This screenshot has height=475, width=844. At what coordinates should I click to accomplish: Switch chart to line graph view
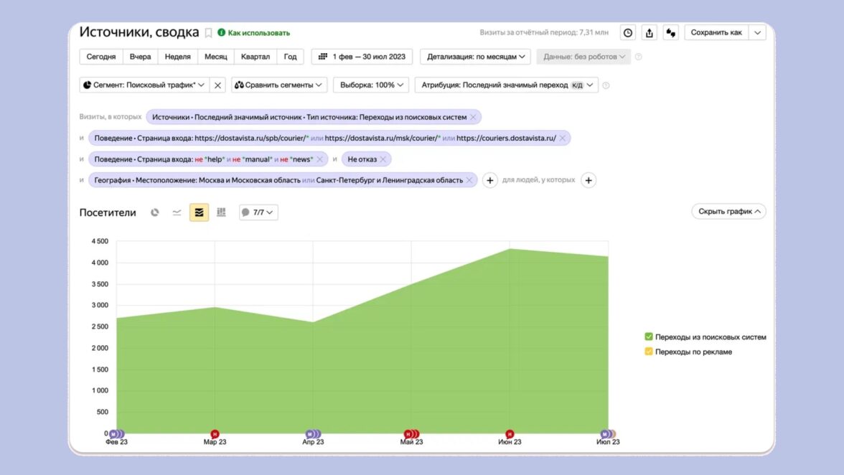tap(177, 212)
